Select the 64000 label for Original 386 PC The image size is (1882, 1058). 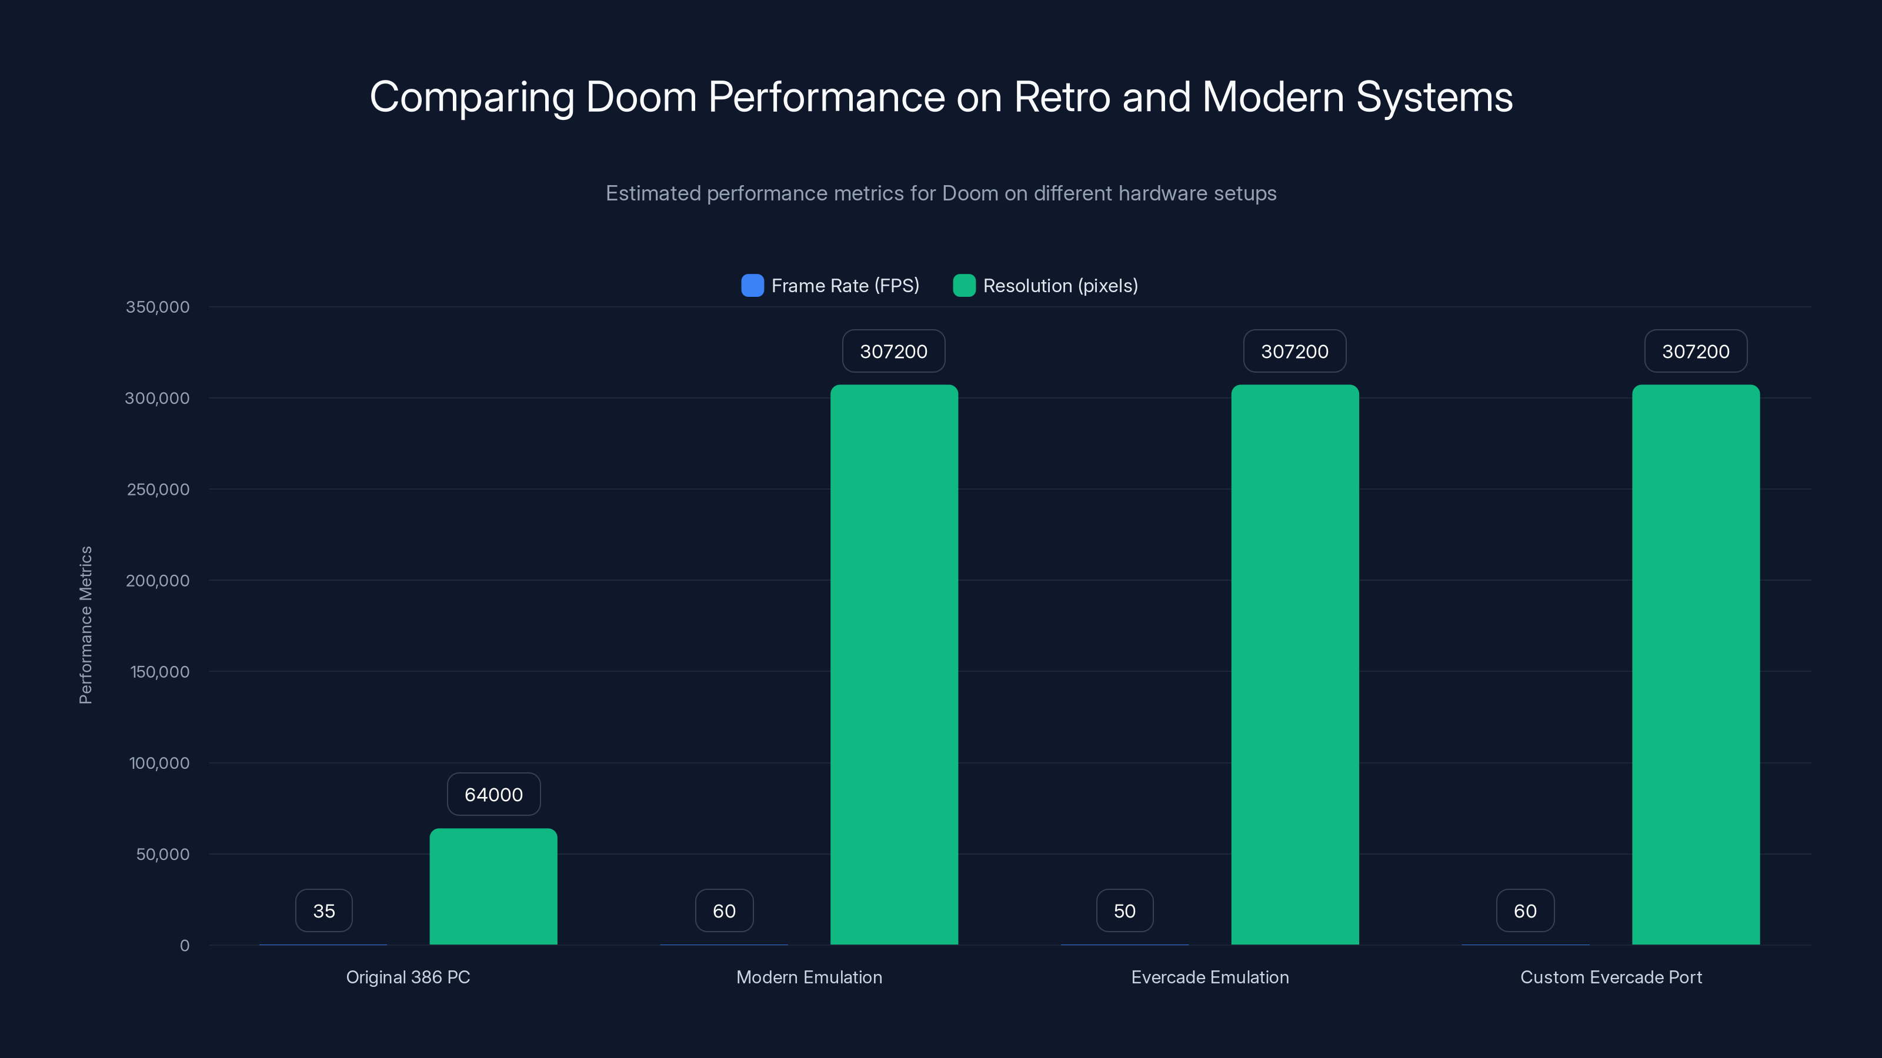point(493,793)
